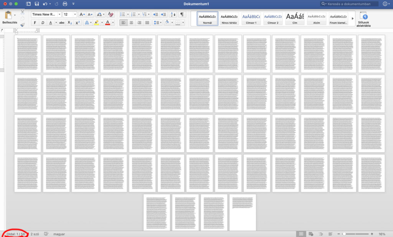Click the Save icon in title bar

pyautogui.click(x=36, y=4)
